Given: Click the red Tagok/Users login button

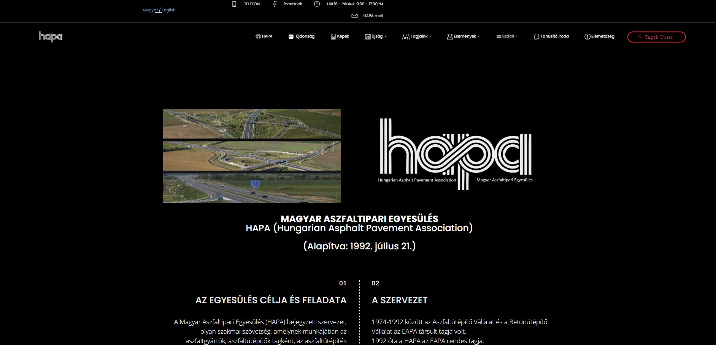Looking at the screenshot, I should click(x=657, y=37).
